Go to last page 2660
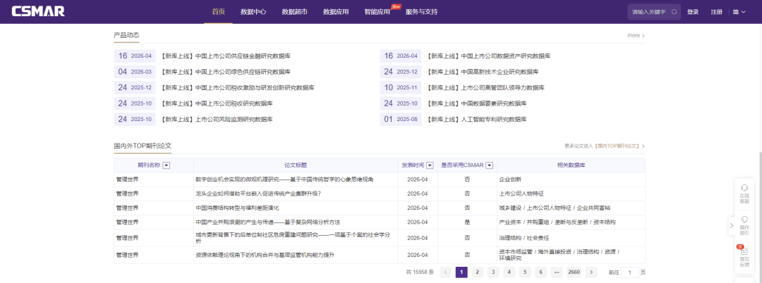The width and height of the screenshot is (762, 283). pos(574,272)
